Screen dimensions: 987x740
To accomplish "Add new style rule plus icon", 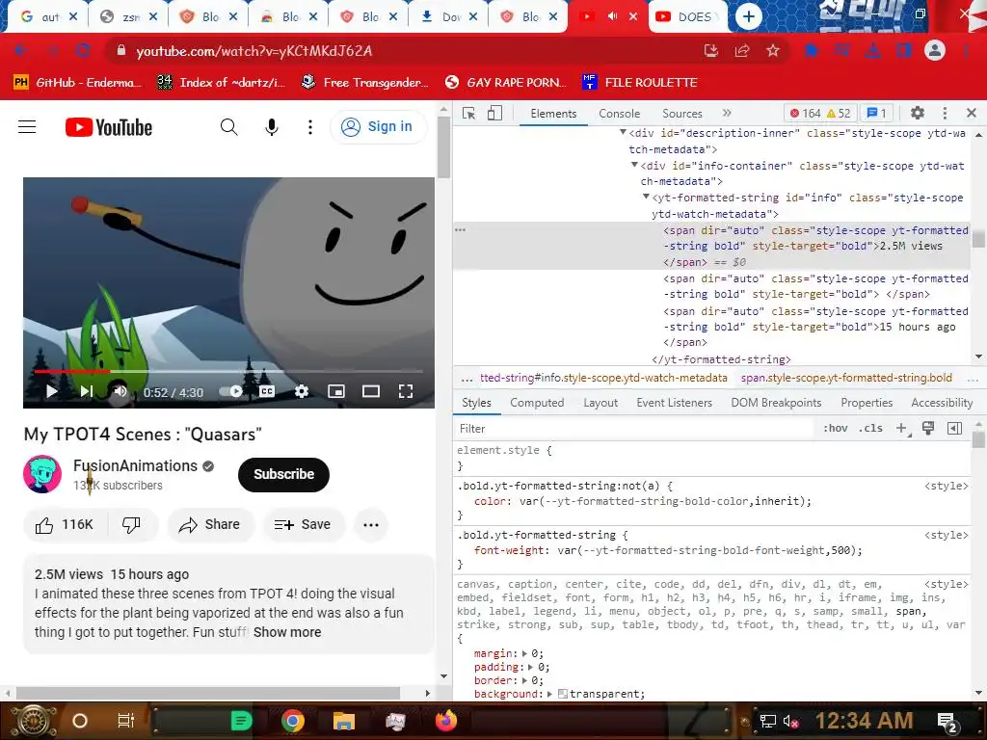I will click(x=902, y=429).
